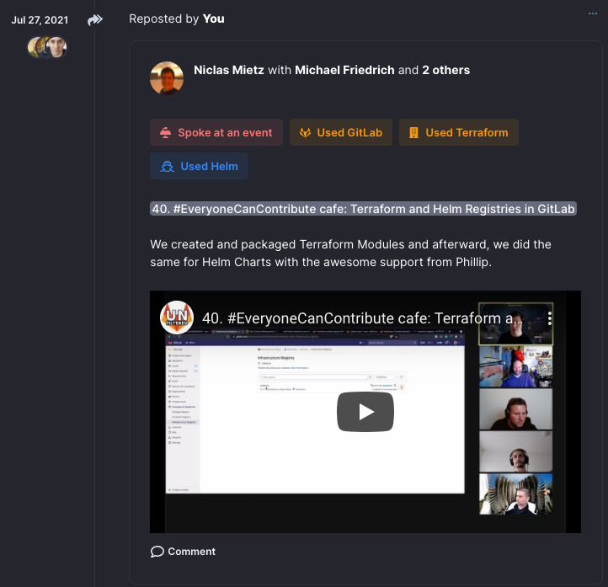This screenshot has height=587, width=608.
Task: Show the 2 others tagged
Action: 446,70
